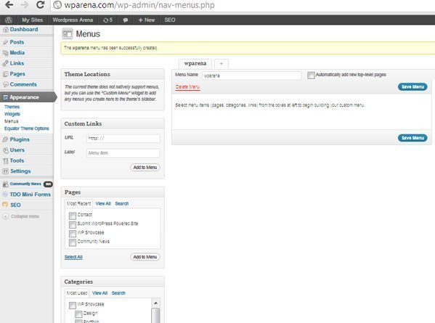
Task: Check the Contact page checkbox
Action: (73, 216)
